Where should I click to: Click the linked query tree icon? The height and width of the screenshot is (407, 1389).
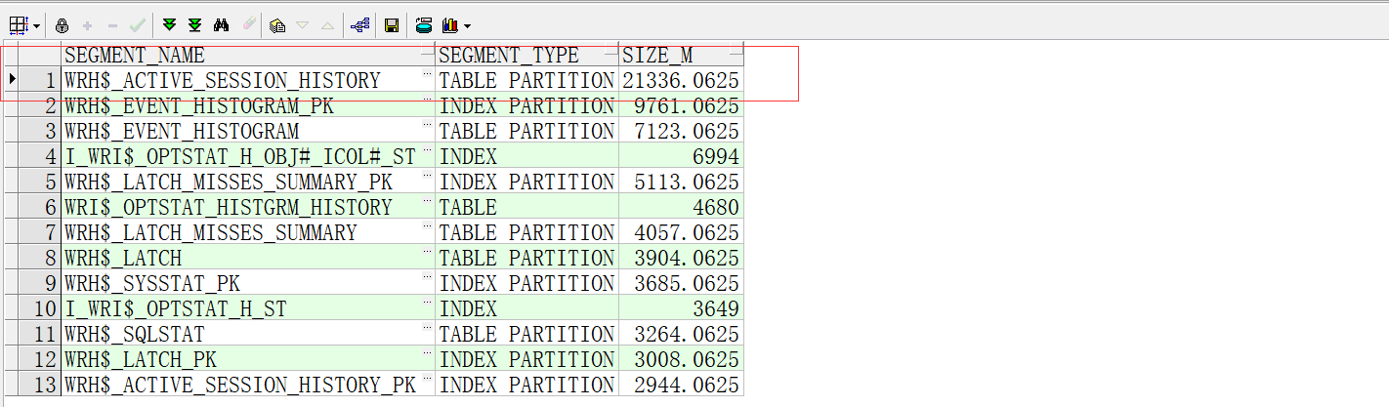pos(359,25)
